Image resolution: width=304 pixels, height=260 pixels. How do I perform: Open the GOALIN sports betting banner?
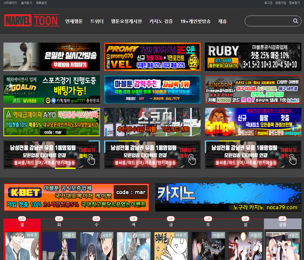click(x=52, y=89)
